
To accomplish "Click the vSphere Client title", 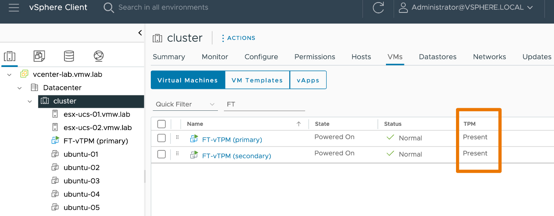I will click(58, 7).
